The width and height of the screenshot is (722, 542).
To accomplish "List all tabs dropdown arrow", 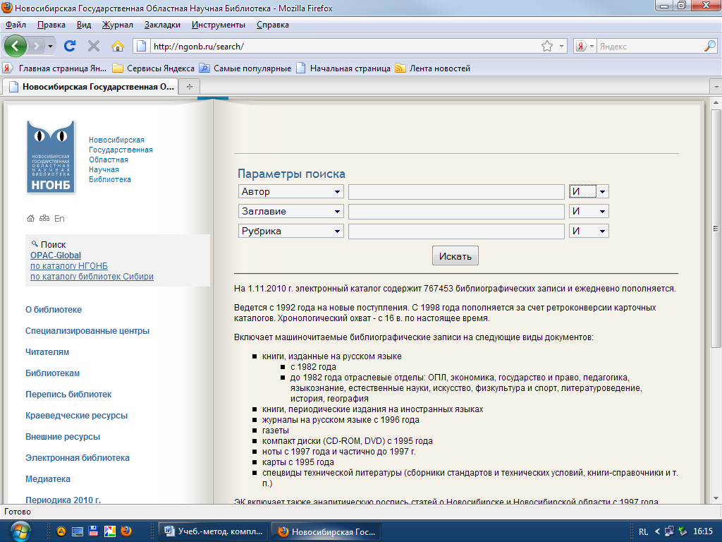I will 716,87.
